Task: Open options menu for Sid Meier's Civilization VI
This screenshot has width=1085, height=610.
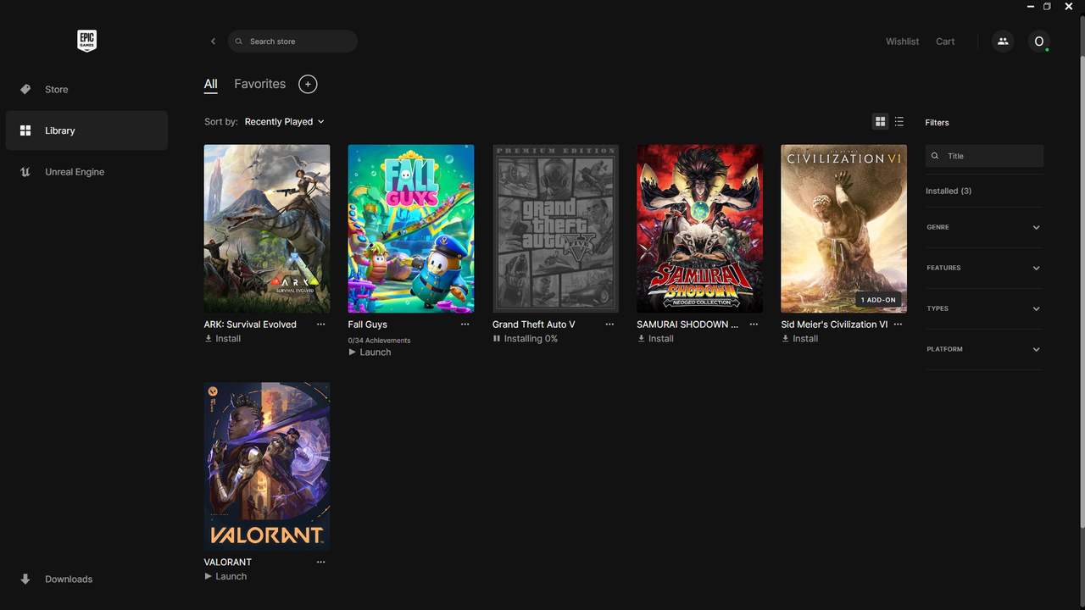Action: (898, 324)
